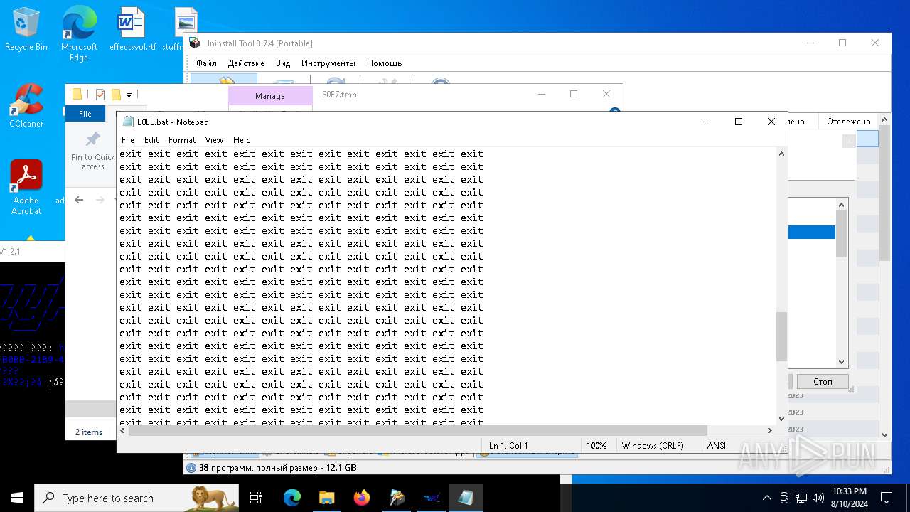Switch to the console app taskbar icon
The width and height of the screenshot is (910, 512).
click(x=431, y=498)
